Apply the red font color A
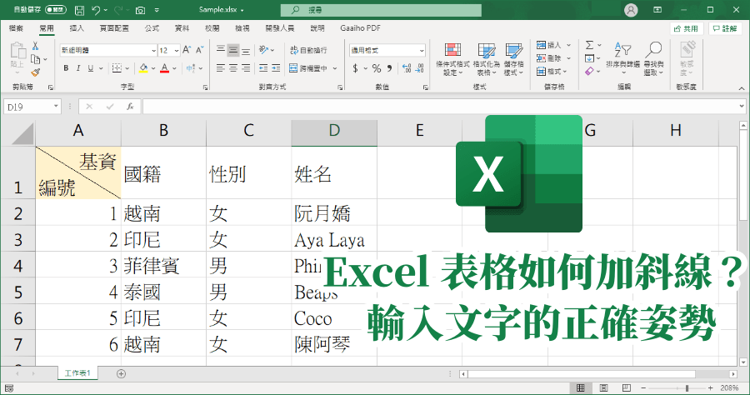 pos(164,68)
